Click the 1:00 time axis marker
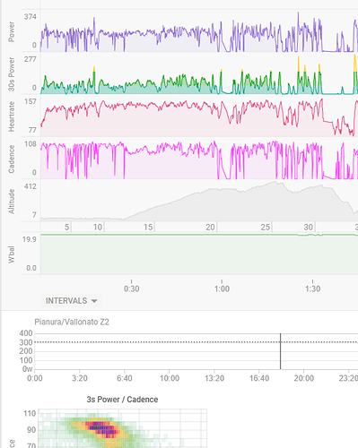Viewport: 358px width, 448px height. pos(222,289)
